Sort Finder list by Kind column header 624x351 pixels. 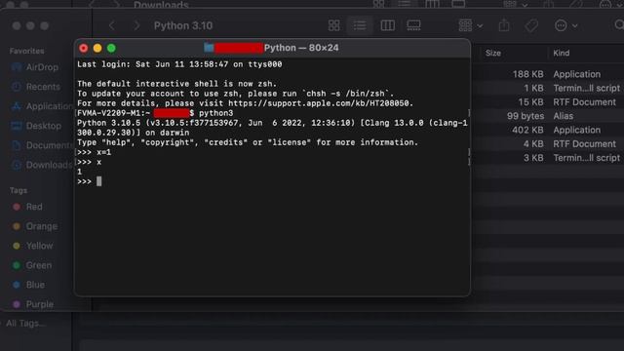pos(562,53)
